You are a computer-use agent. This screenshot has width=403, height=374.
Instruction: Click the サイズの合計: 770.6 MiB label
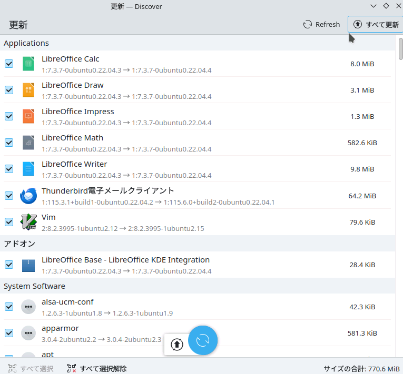pyautogui.click(x=361, y=369)
